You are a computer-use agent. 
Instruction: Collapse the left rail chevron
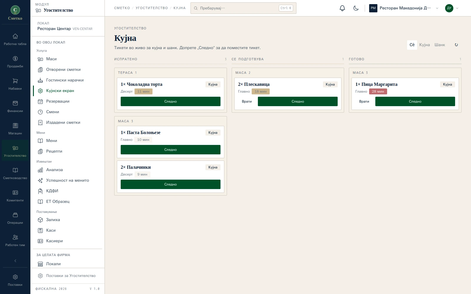[15, 261]
